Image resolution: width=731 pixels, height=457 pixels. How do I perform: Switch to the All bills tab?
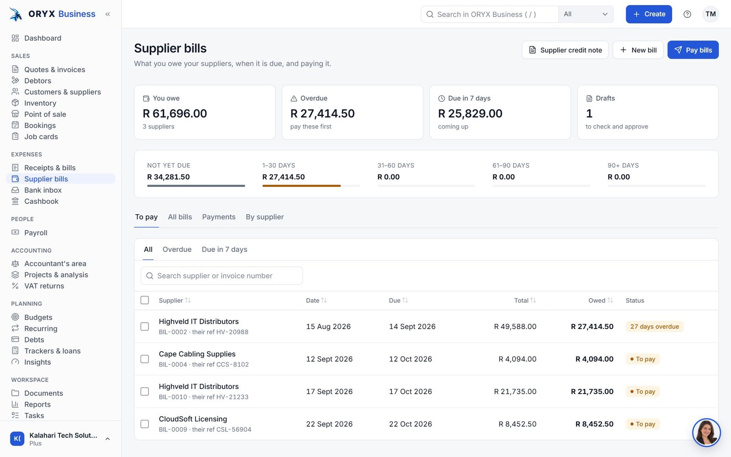(x=180, y=217)
